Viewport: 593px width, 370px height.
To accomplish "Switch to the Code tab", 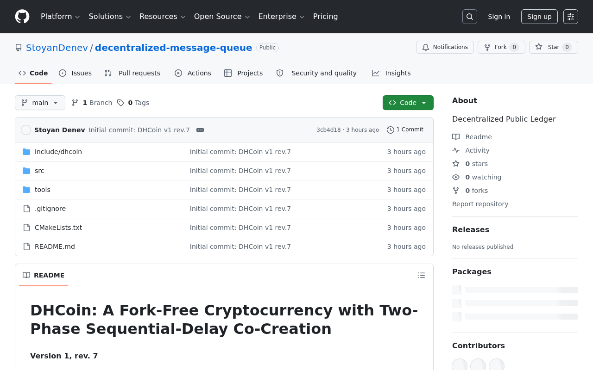I will (33, 73).
